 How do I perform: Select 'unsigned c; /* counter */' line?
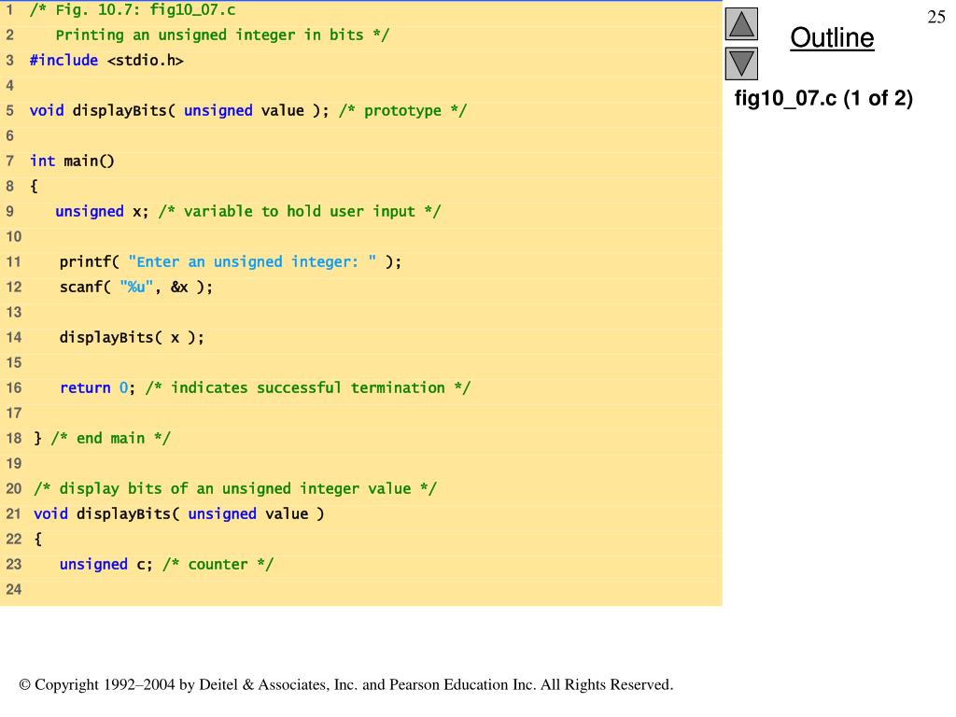166,565
